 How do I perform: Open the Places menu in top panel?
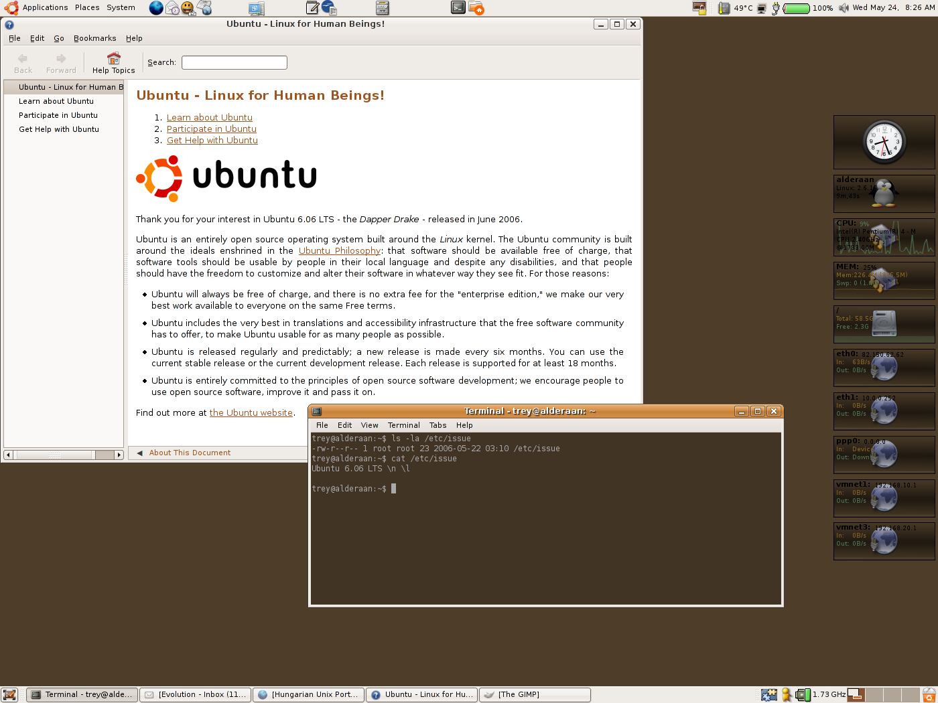tap(87, 8)
